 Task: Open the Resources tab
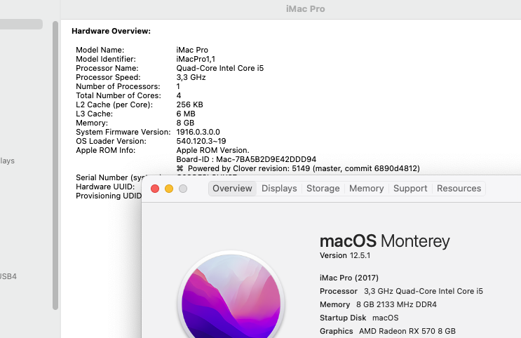tap(459, 189)
